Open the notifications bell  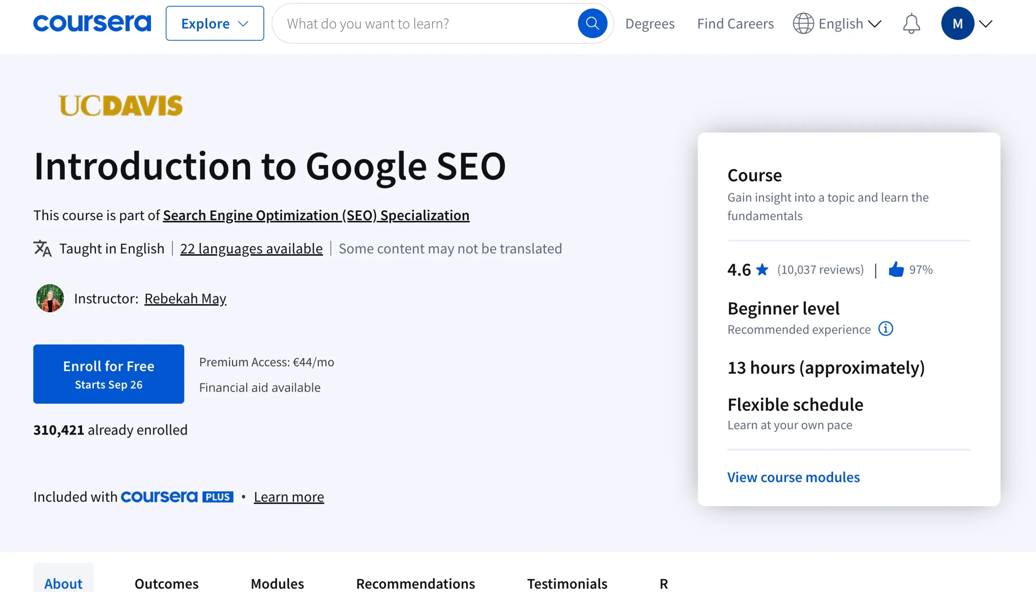point(911,23)
